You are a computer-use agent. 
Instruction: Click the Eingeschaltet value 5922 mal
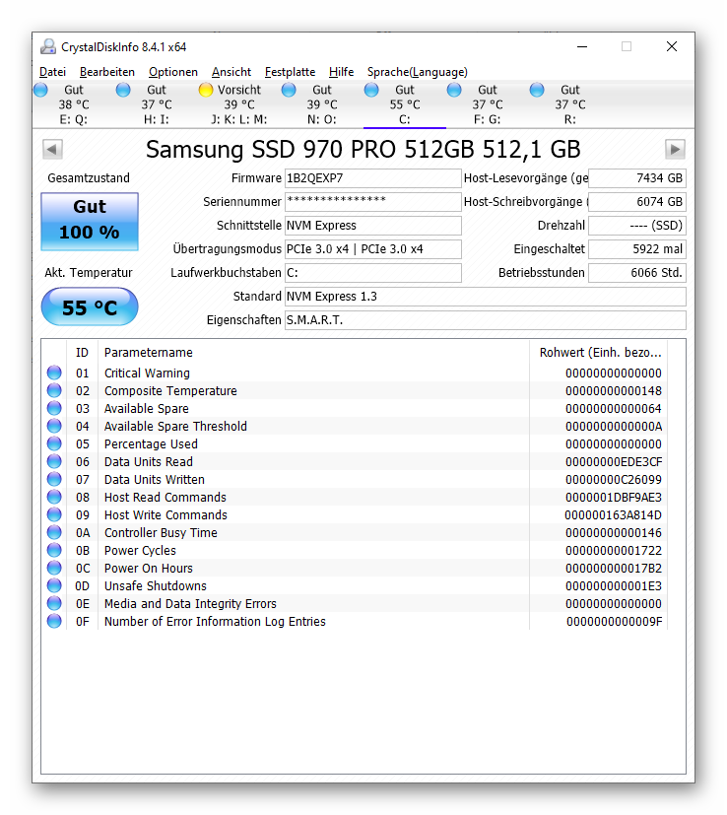pos(637,249)
